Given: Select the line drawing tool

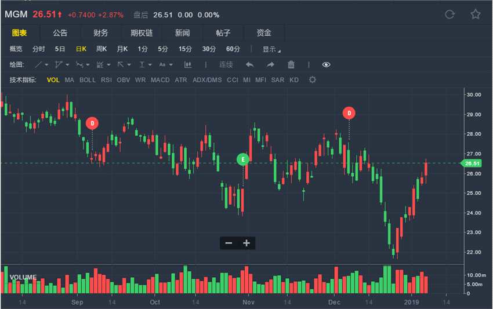Looking at the screenshot, I should coord(38,65).
